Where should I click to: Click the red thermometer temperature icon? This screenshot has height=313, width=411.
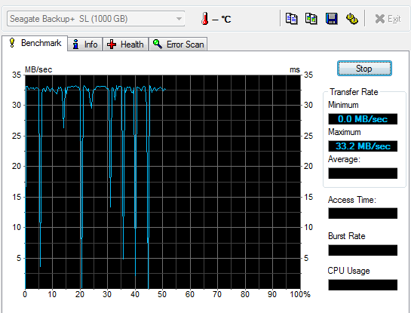[x=204, y=19]
